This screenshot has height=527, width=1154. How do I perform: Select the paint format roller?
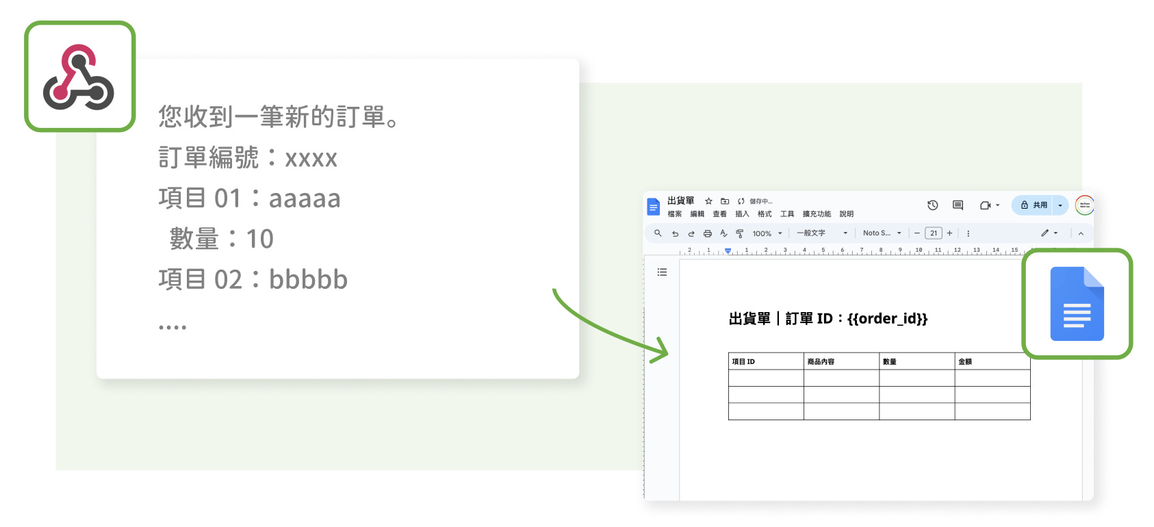pos(740,233)
